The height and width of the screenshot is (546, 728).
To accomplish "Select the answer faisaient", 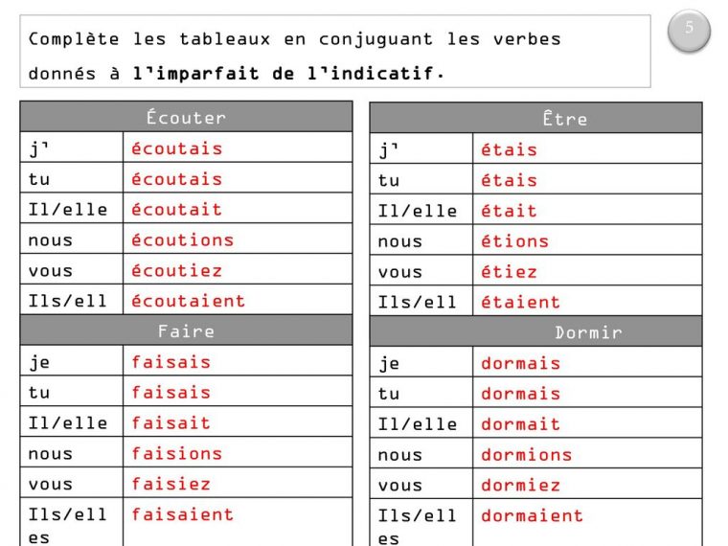I will (x=182, y=514).
